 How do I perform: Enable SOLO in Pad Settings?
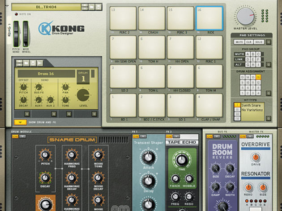(259, 42)
